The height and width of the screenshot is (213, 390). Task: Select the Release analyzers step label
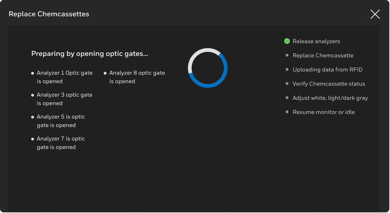pos(316,41)
